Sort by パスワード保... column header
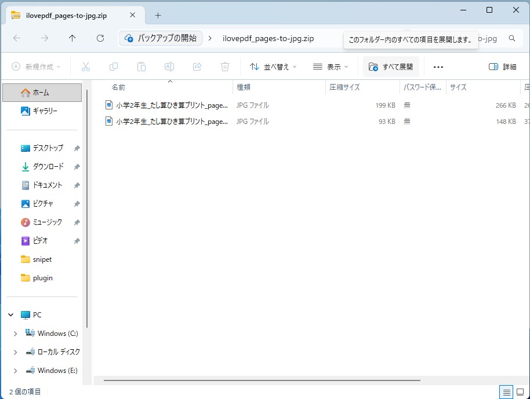Image resolution: width=530 pixels, height=399 pixels. coord(423,87)
